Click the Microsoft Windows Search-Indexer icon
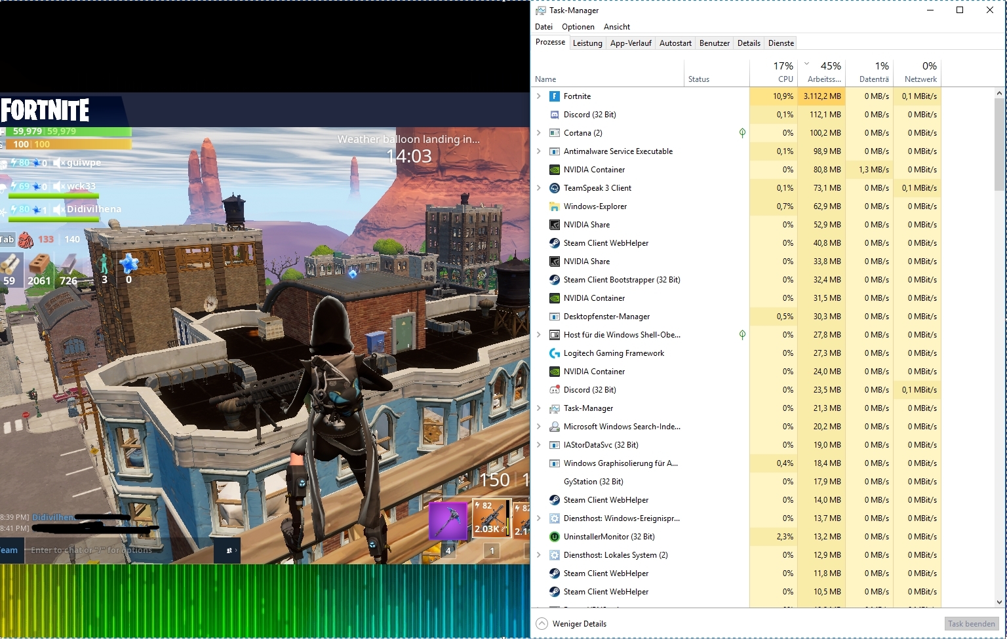This screenshot has width=1007, height=639. pyautogui.click(x=554, y=427)
